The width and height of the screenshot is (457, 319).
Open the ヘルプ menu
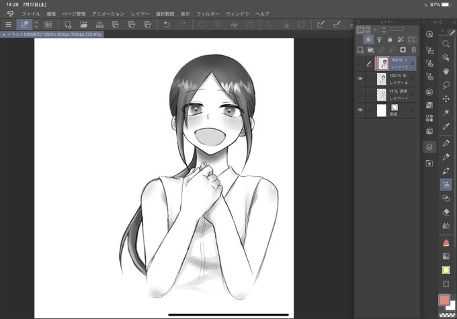(x=262, y=13)
